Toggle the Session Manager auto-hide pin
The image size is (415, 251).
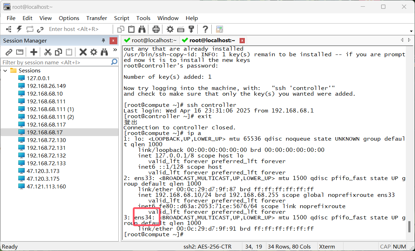[x=103, y=41]
